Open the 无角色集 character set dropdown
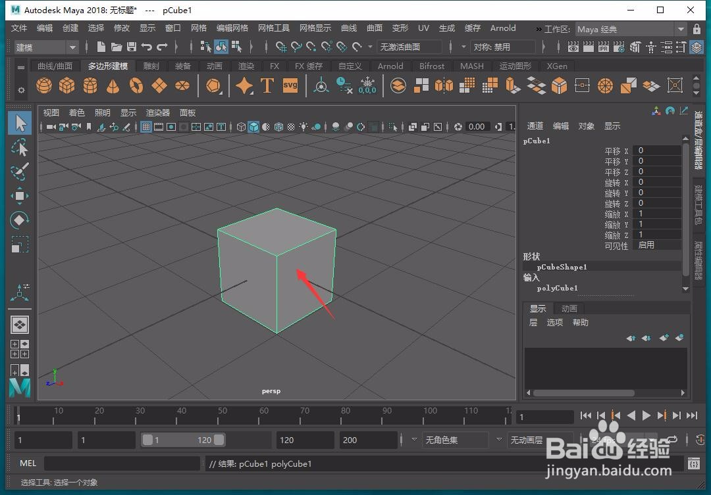 tap(456, 440)
